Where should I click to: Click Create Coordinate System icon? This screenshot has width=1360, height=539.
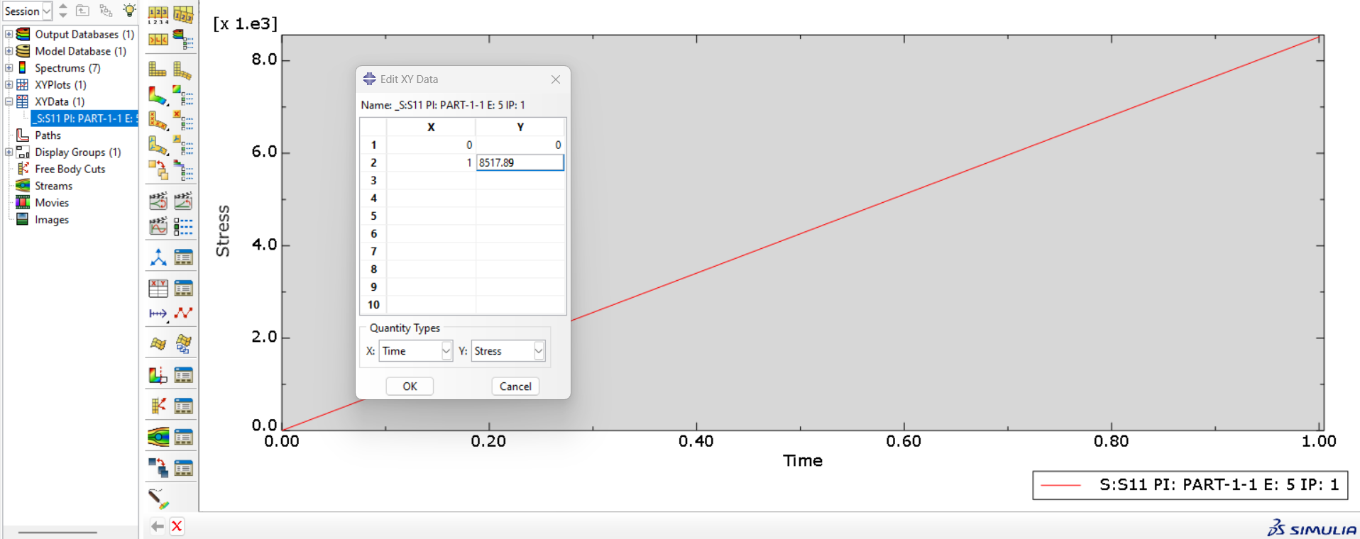tap(158, 257)
